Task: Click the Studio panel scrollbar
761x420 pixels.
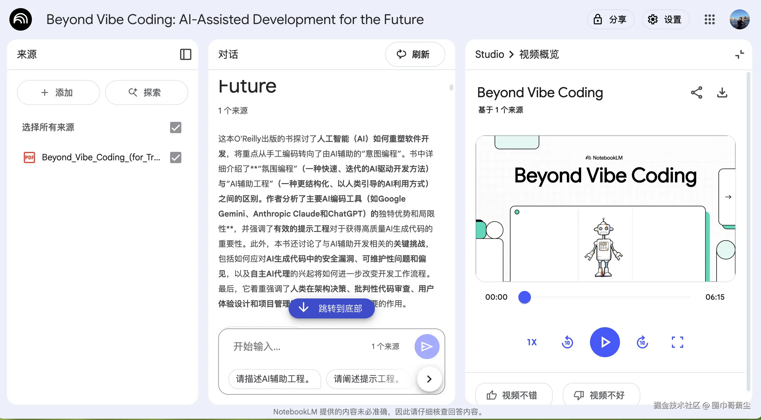Action: click(748, 231)
